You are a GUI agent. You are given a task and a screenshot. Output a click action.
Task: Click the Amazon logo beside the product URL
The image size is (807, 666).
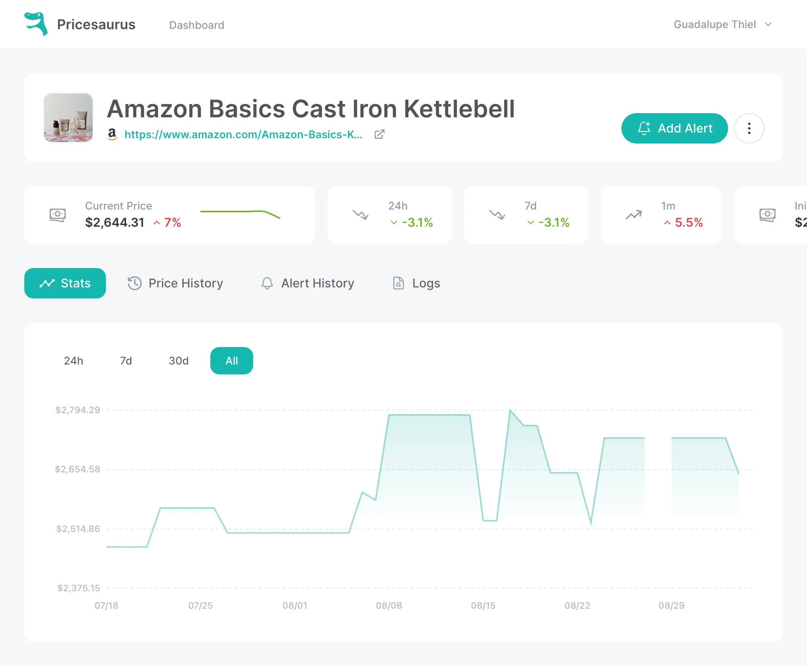[x=112, y=135]
